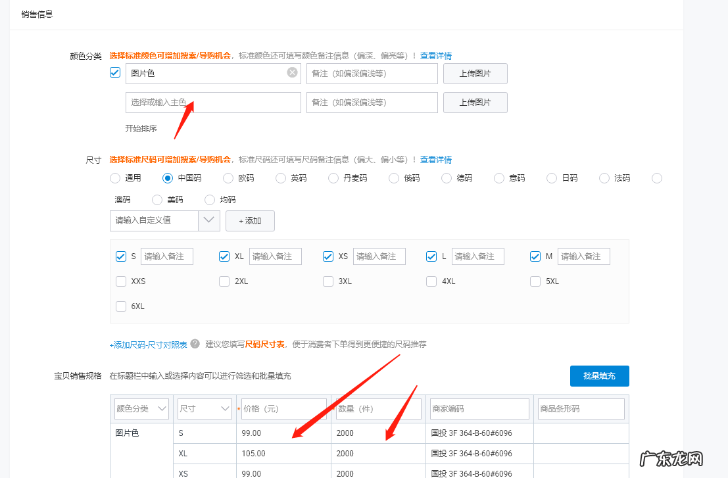Open the 查看详情 link in the color section
Image resolution: width=728 pixels, height=478 pixels.
point(436,55)
